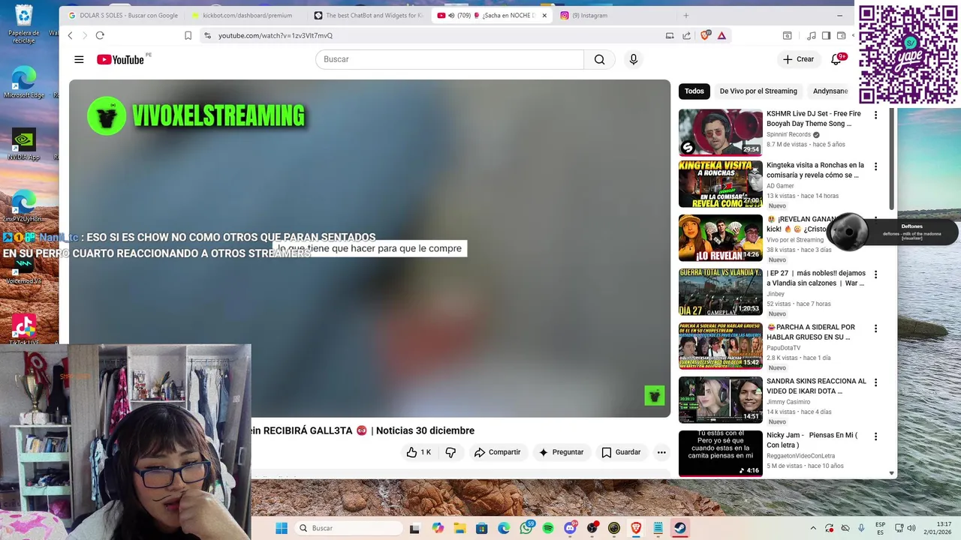Screen dimensions: 961x540
Task: Click the Compartir share button
Action: coord(497,452)
